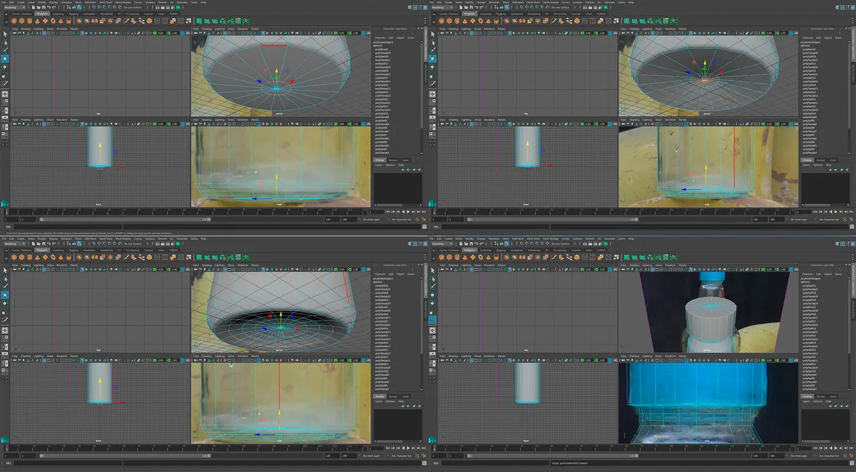Select the polygon cube shelf icon, top-left Maya window
This screenshot has width=856, height=472.
point(21,21)
